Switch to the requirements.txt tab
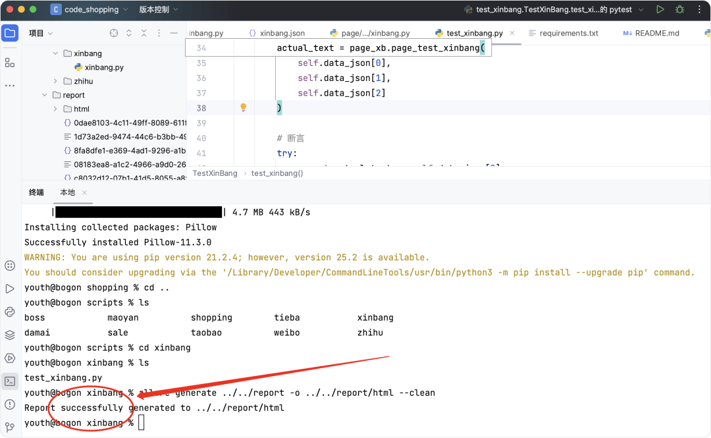This screenshot has width=711, height=438. [x=564, y=33]
